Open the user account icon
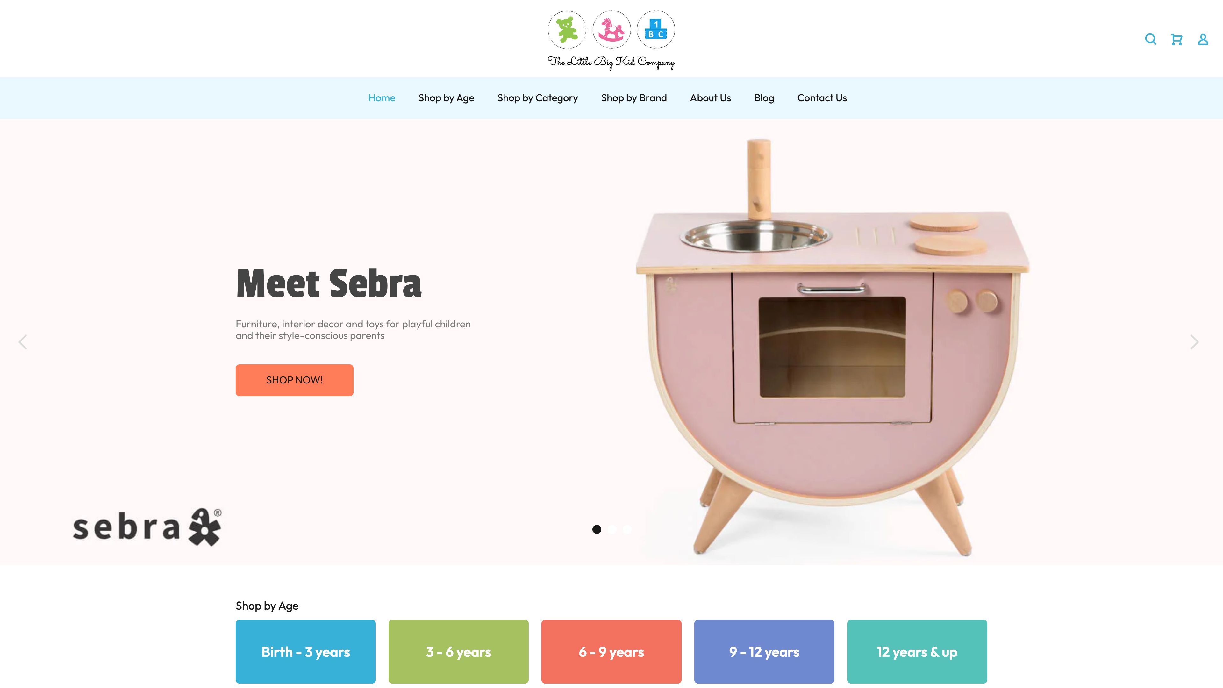Screen dimensions: 1223x688 tap(1203, 39)
